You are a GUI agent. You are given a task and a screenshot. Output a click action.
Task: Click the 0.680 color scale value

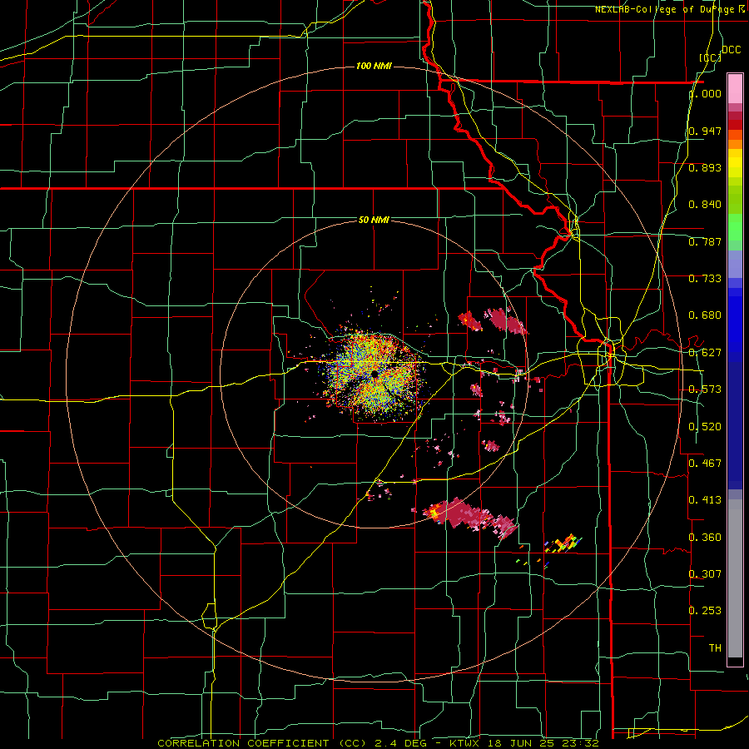pos(705,315)
